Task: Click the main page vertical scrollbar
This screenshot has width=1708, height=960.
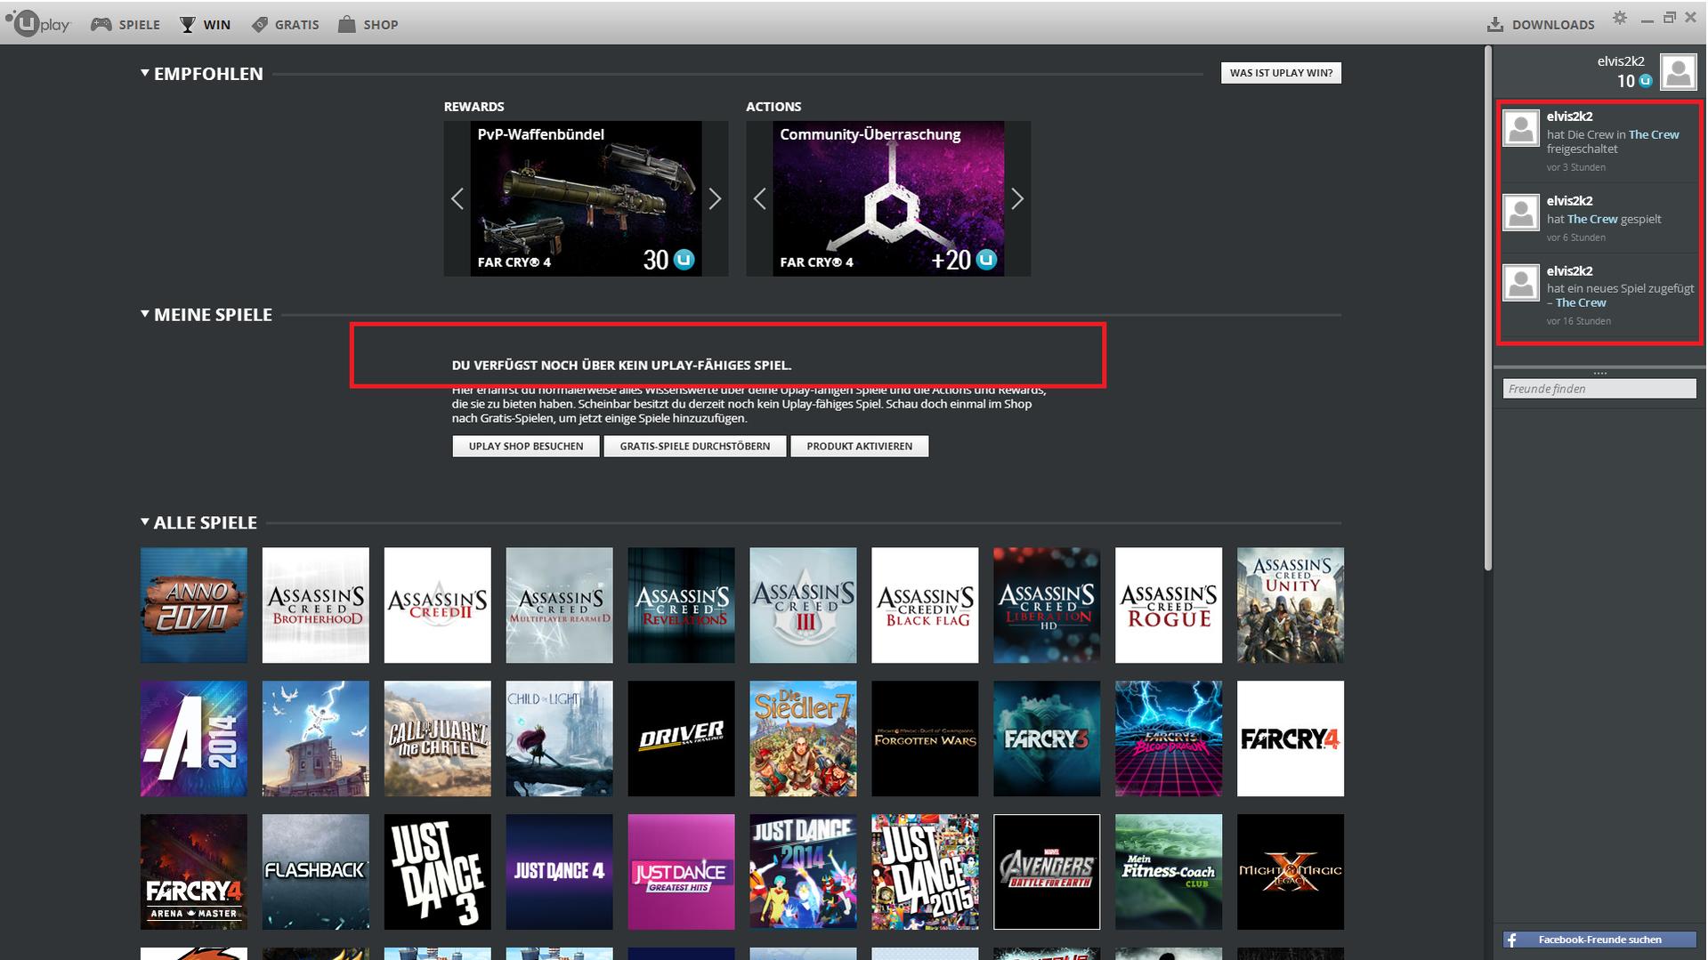Action: click(1486, 309)
